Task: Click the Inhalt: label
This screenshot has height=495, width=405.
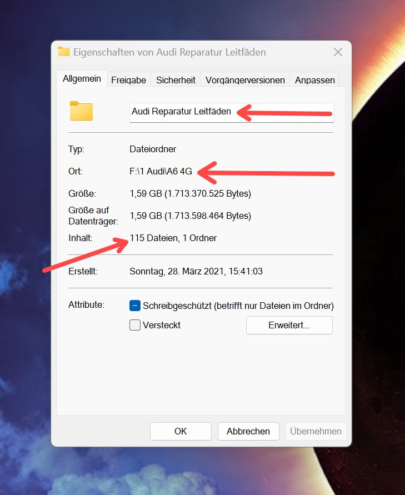Action: click(x=81, y=238)
